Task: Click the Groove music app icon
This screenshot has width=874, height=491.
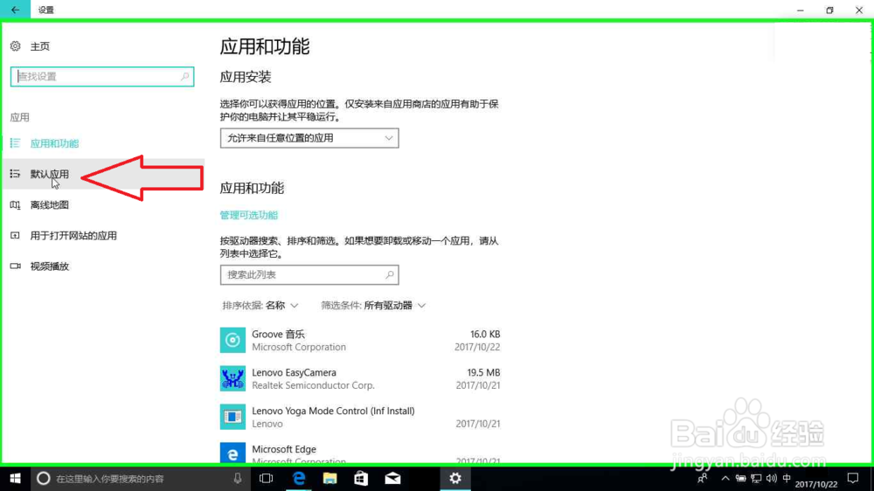Action: click(232, 340)
